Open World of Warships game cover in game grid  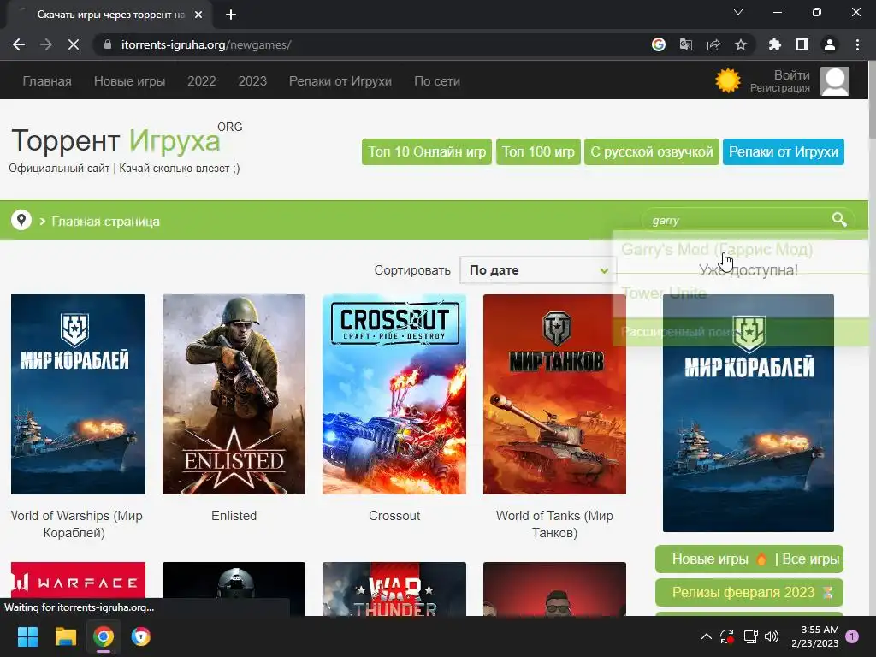[x=78, y=394]
